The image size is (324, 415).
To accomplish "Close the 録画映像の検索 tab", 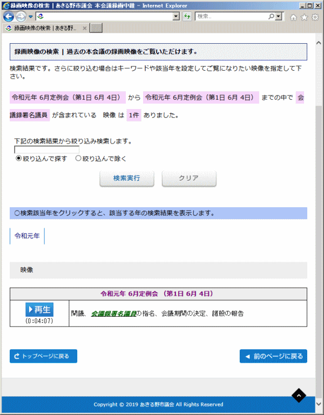I will (85, 28).
